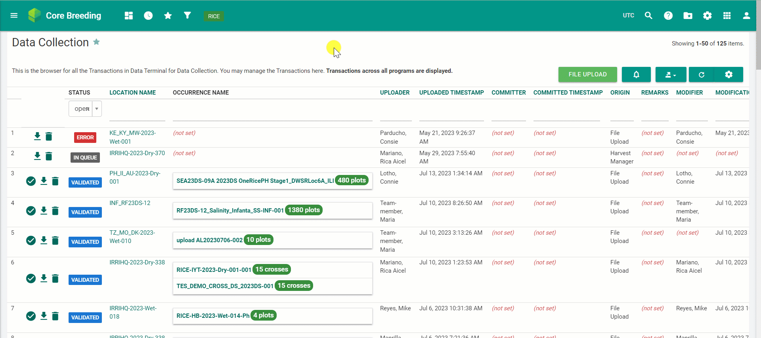Viewport: 761px width, 338px height.
Task: Click the checkmark for PH_II_AU-2023-Dry-001 row
Action: tap(31, 181)
